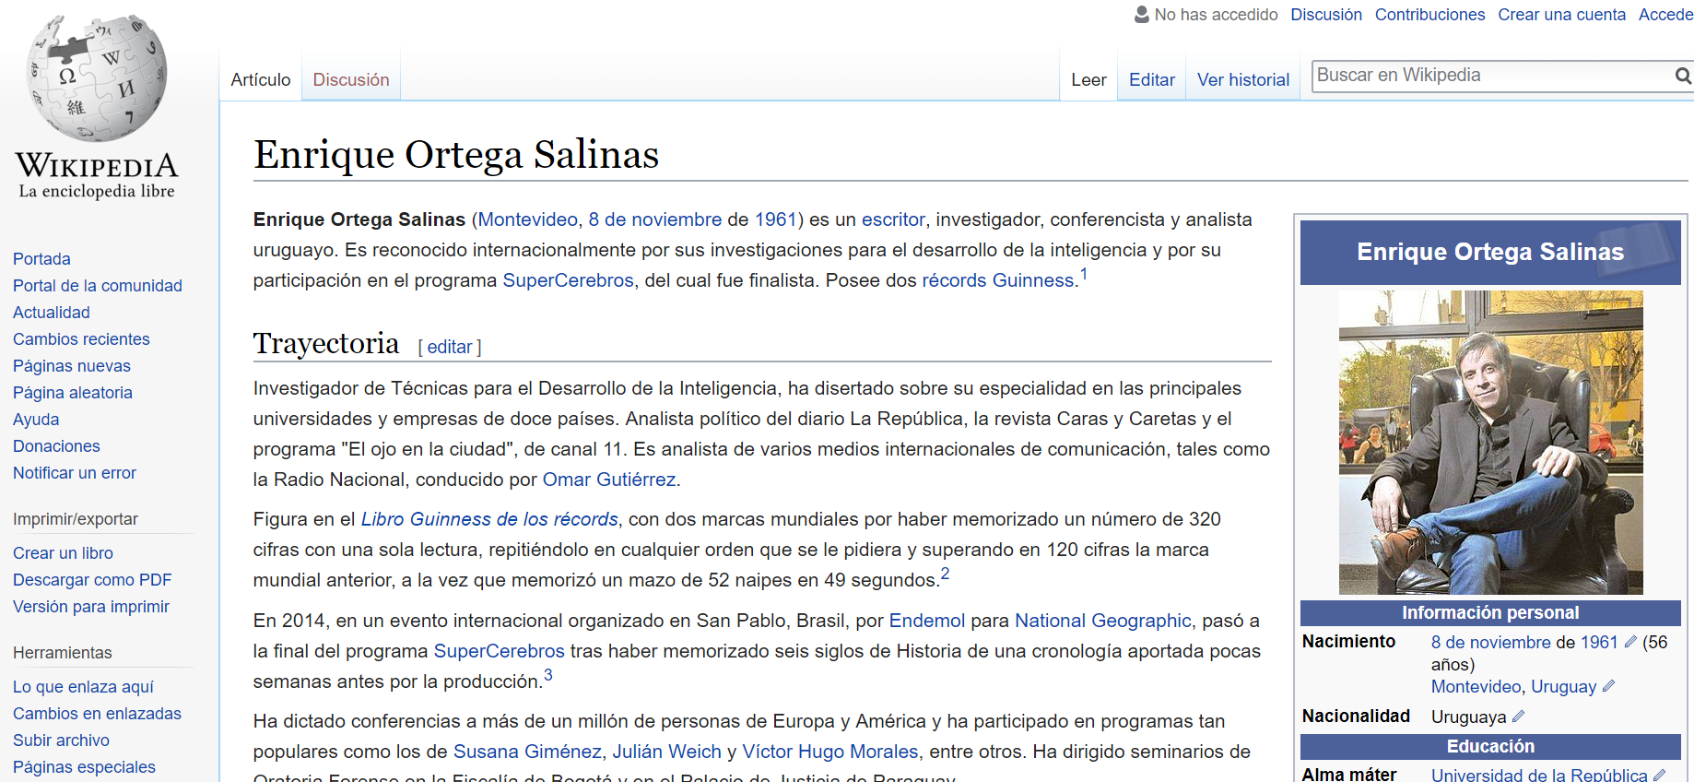Open Julián Weich link
Screen dimensions: 1694x782
point(667,752)
